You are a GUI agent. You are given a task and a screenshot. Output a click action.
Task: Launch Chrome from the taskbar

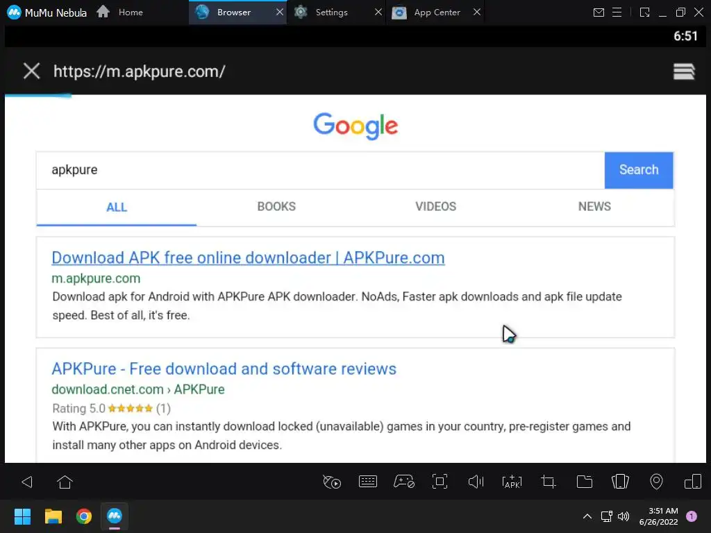click(84, 516)
